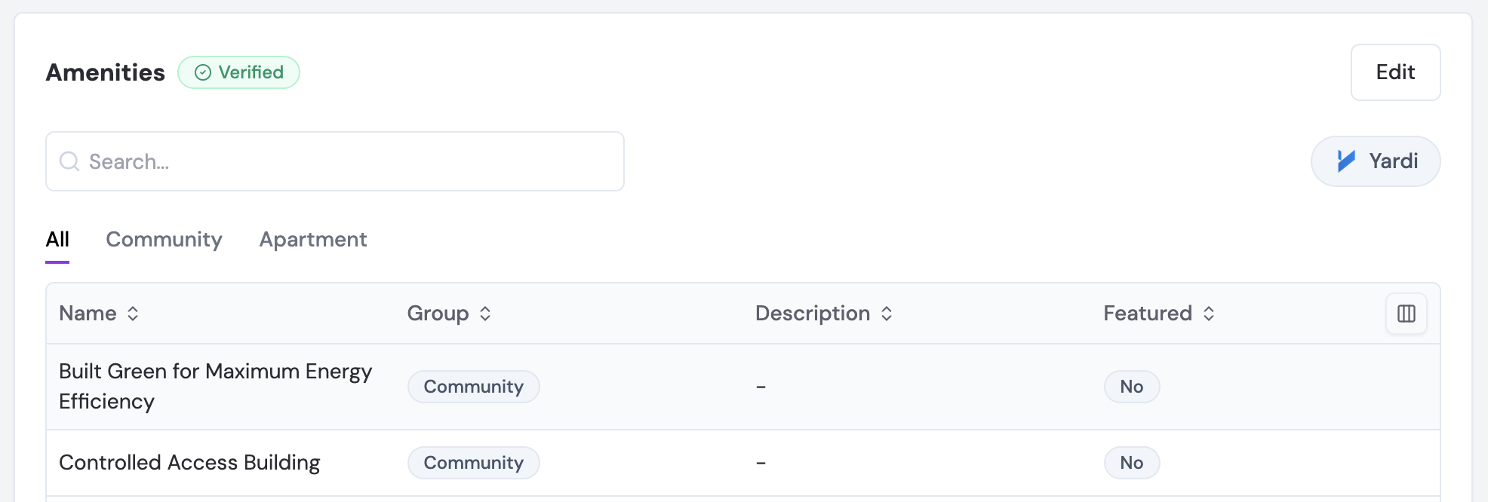The height and width of the screenshot is (502, 1488).
Task: Open the column visibility settings icon
Action: tap(1406, 314)
